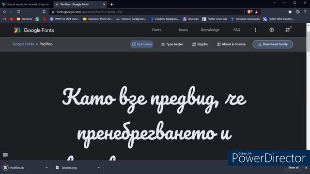Open the YouCode bookmark
Image resolution: width=310 pixels, height=174 pixels.
pyautogui.click(x=190, y=19)
